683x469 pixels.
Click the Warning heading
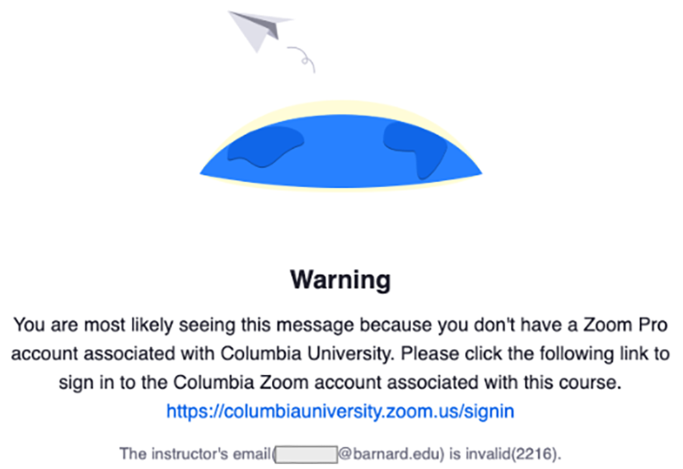click(341, 279)
